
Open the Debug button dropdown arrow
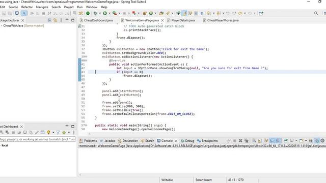[x=100, y=13]
